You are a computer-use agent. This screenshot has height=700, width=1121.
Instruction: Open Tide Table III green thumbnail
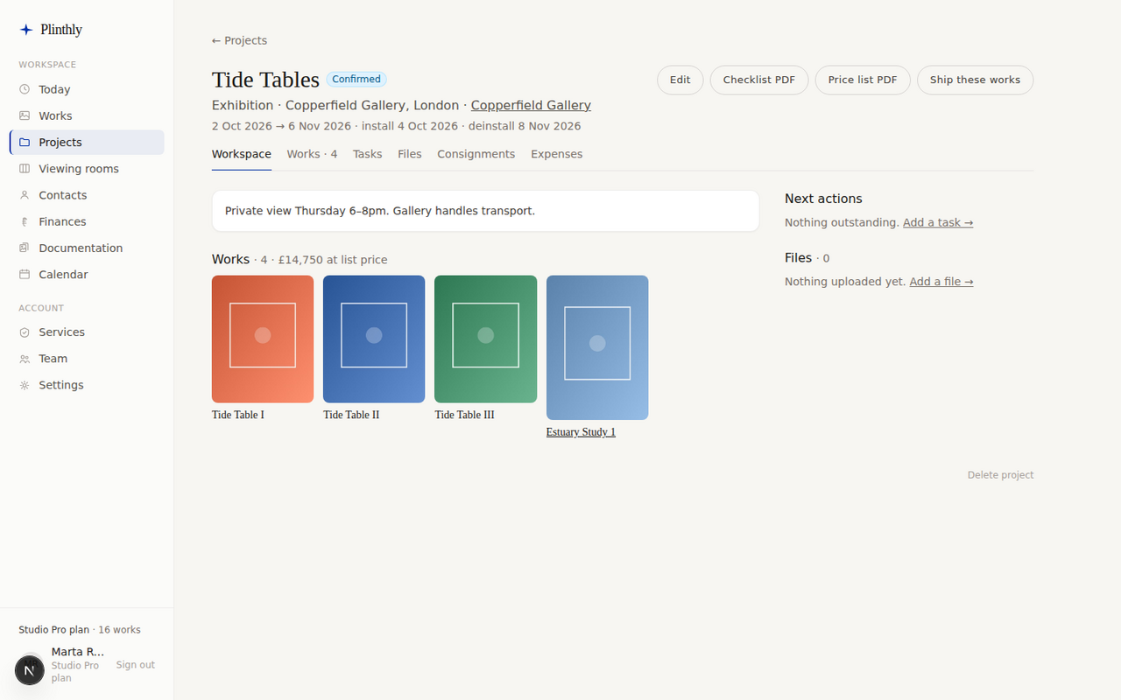coord(485,339)
